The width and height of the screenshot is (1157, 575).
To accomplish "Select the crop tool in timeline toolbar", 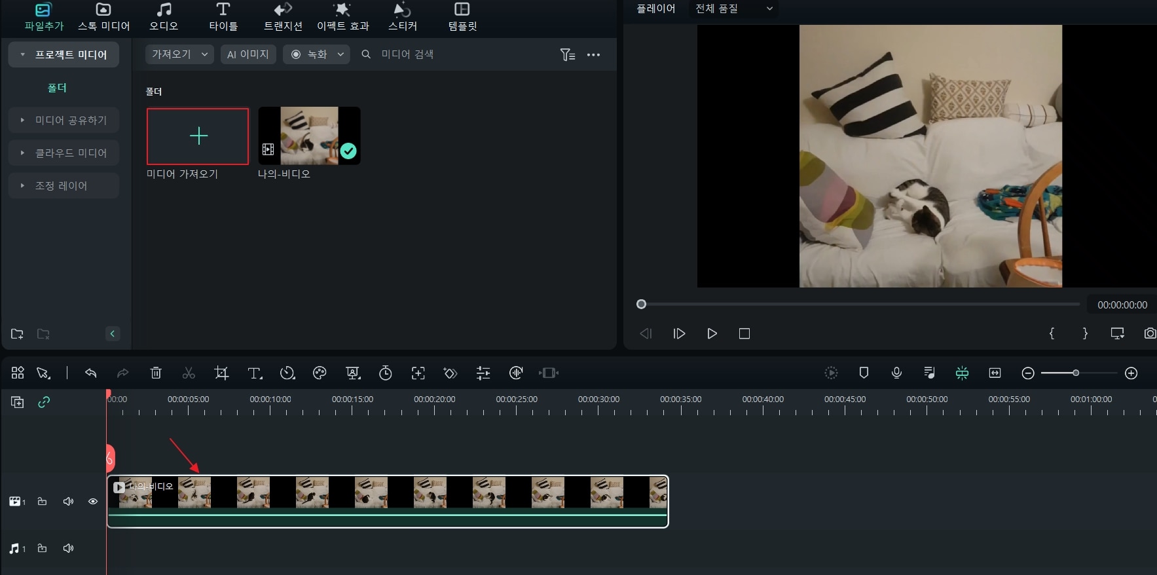I will tap(221, 373).
